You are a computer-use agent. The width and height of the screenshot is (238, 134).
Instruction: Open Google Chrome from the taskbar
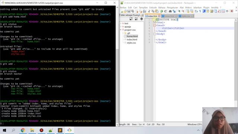(23, 130)
